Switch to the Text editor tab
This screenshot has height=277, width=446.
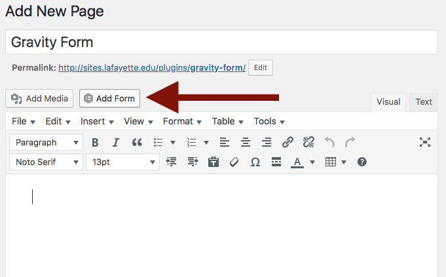tap(424, 102)
